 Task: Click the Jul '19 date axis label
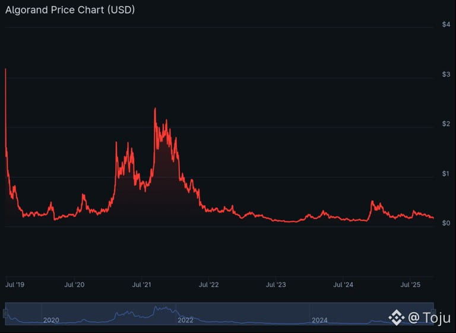click(x=15, y=284)
